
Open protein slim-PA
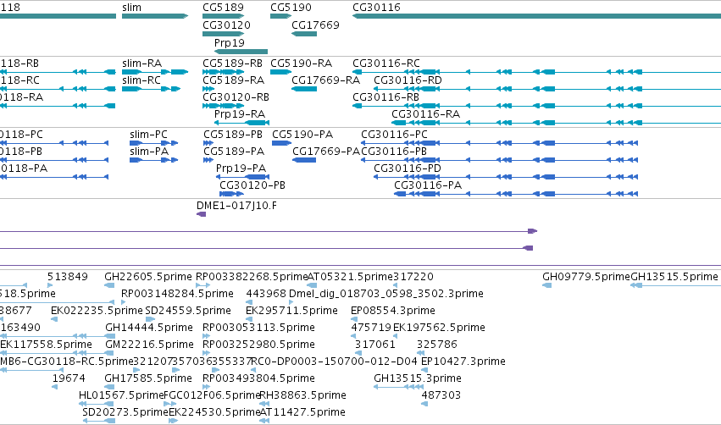pyautogui.click(x=148, y=152)
